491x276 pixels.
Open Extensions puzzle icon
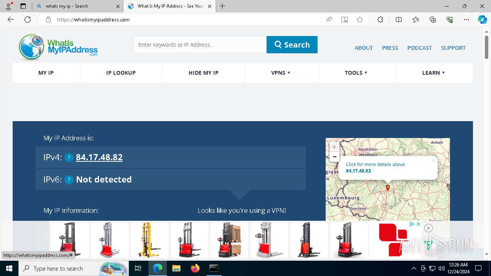click(380, 20)
